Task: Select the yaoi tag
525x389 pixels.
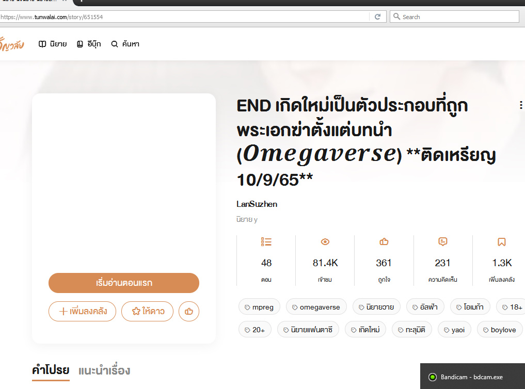Action: click(x=454, y=330)
